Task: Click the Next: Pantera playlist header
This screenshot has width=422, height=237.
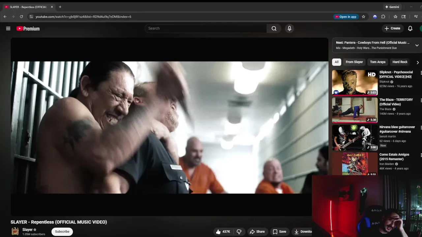Action: [373, 42]
